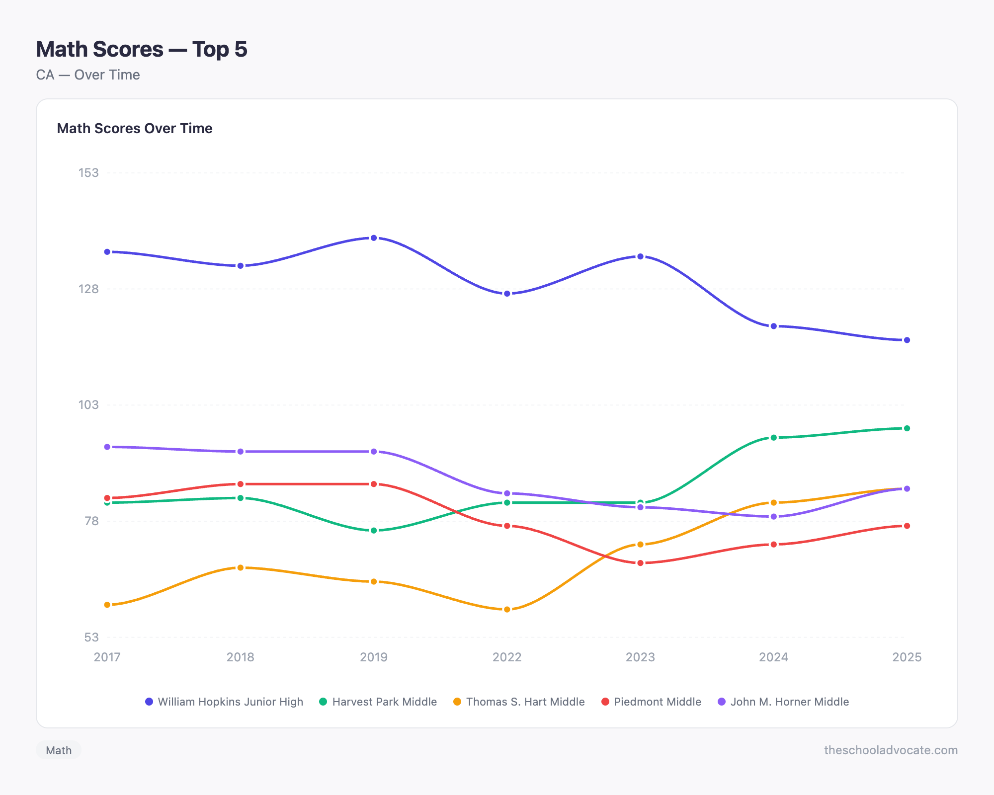Viewport: 994px width, 795px height.
Task: Click the 'Math Scores Over Time' chart title
Action: [x=135, y=128]
